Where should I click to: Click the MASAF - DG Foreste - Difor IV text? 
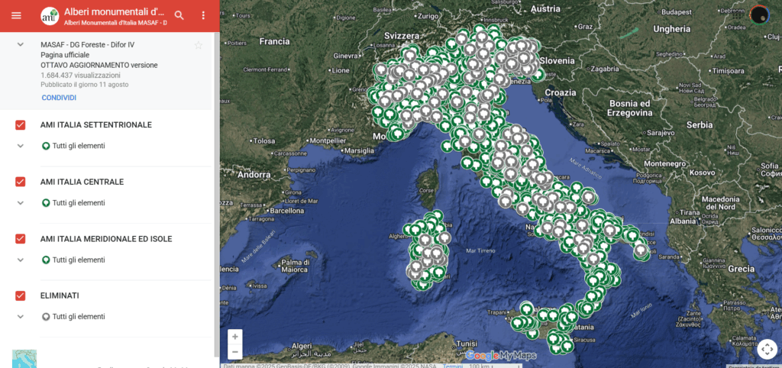[x=88, y=45]
